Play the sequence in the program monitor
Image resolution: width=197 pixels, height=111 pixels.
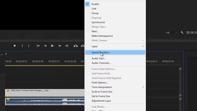click(x=52, y=46)
